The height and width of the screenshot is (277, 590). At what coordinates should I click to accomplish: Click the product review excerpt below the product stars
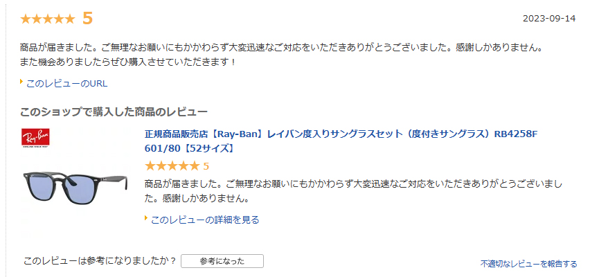tap(353, 192)
